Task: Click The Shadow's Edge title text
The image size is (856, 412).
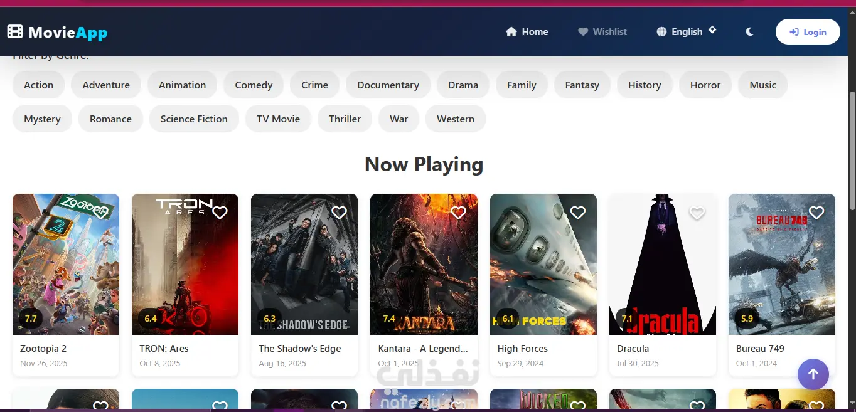Action: point(300,348)
